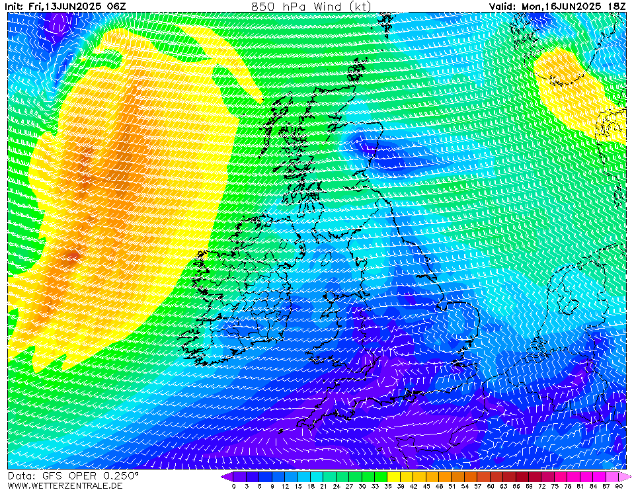This screenshot has height=490, width=634.
Task: Click the 75 label on the legend
Action: [x=555, y=486]
